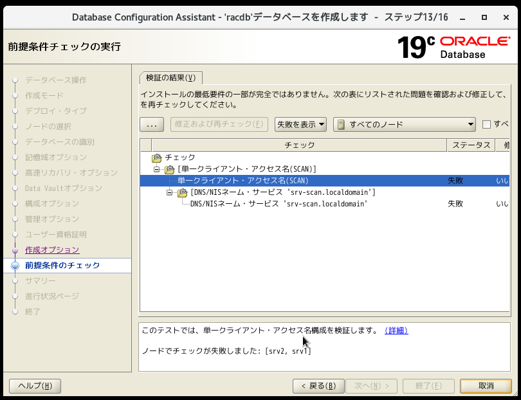The image size is (521, 400).
Task: Click the ユーザー資格証明 step in sidebar
Action: click(x=56, y=235)
